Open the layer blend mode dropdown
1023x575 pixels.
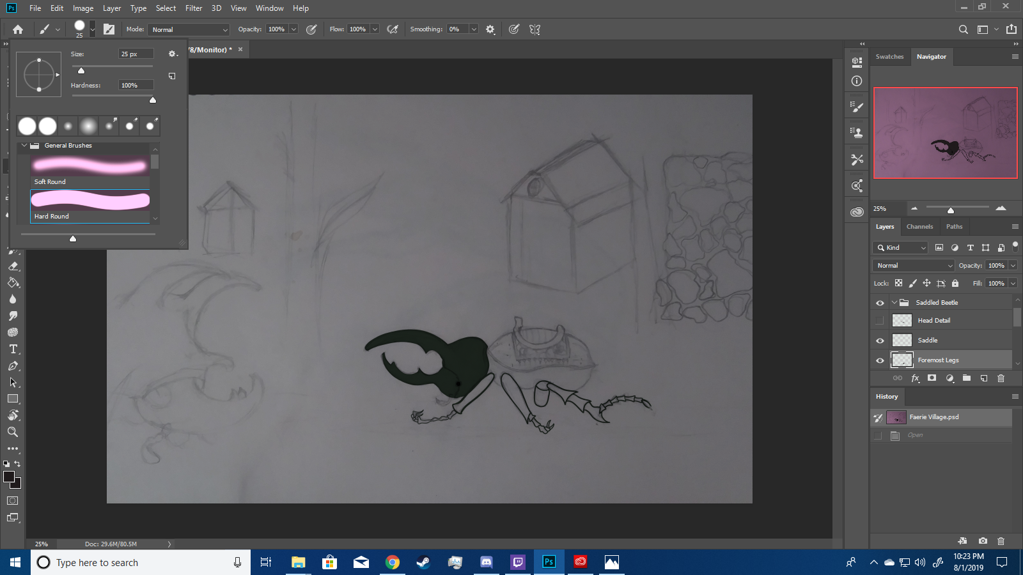pyautogui.click(x=914, y=266)
